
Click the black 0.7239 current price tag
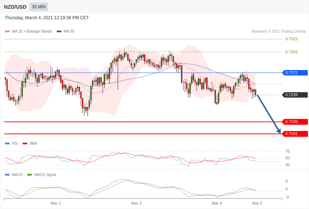(295, 95)
